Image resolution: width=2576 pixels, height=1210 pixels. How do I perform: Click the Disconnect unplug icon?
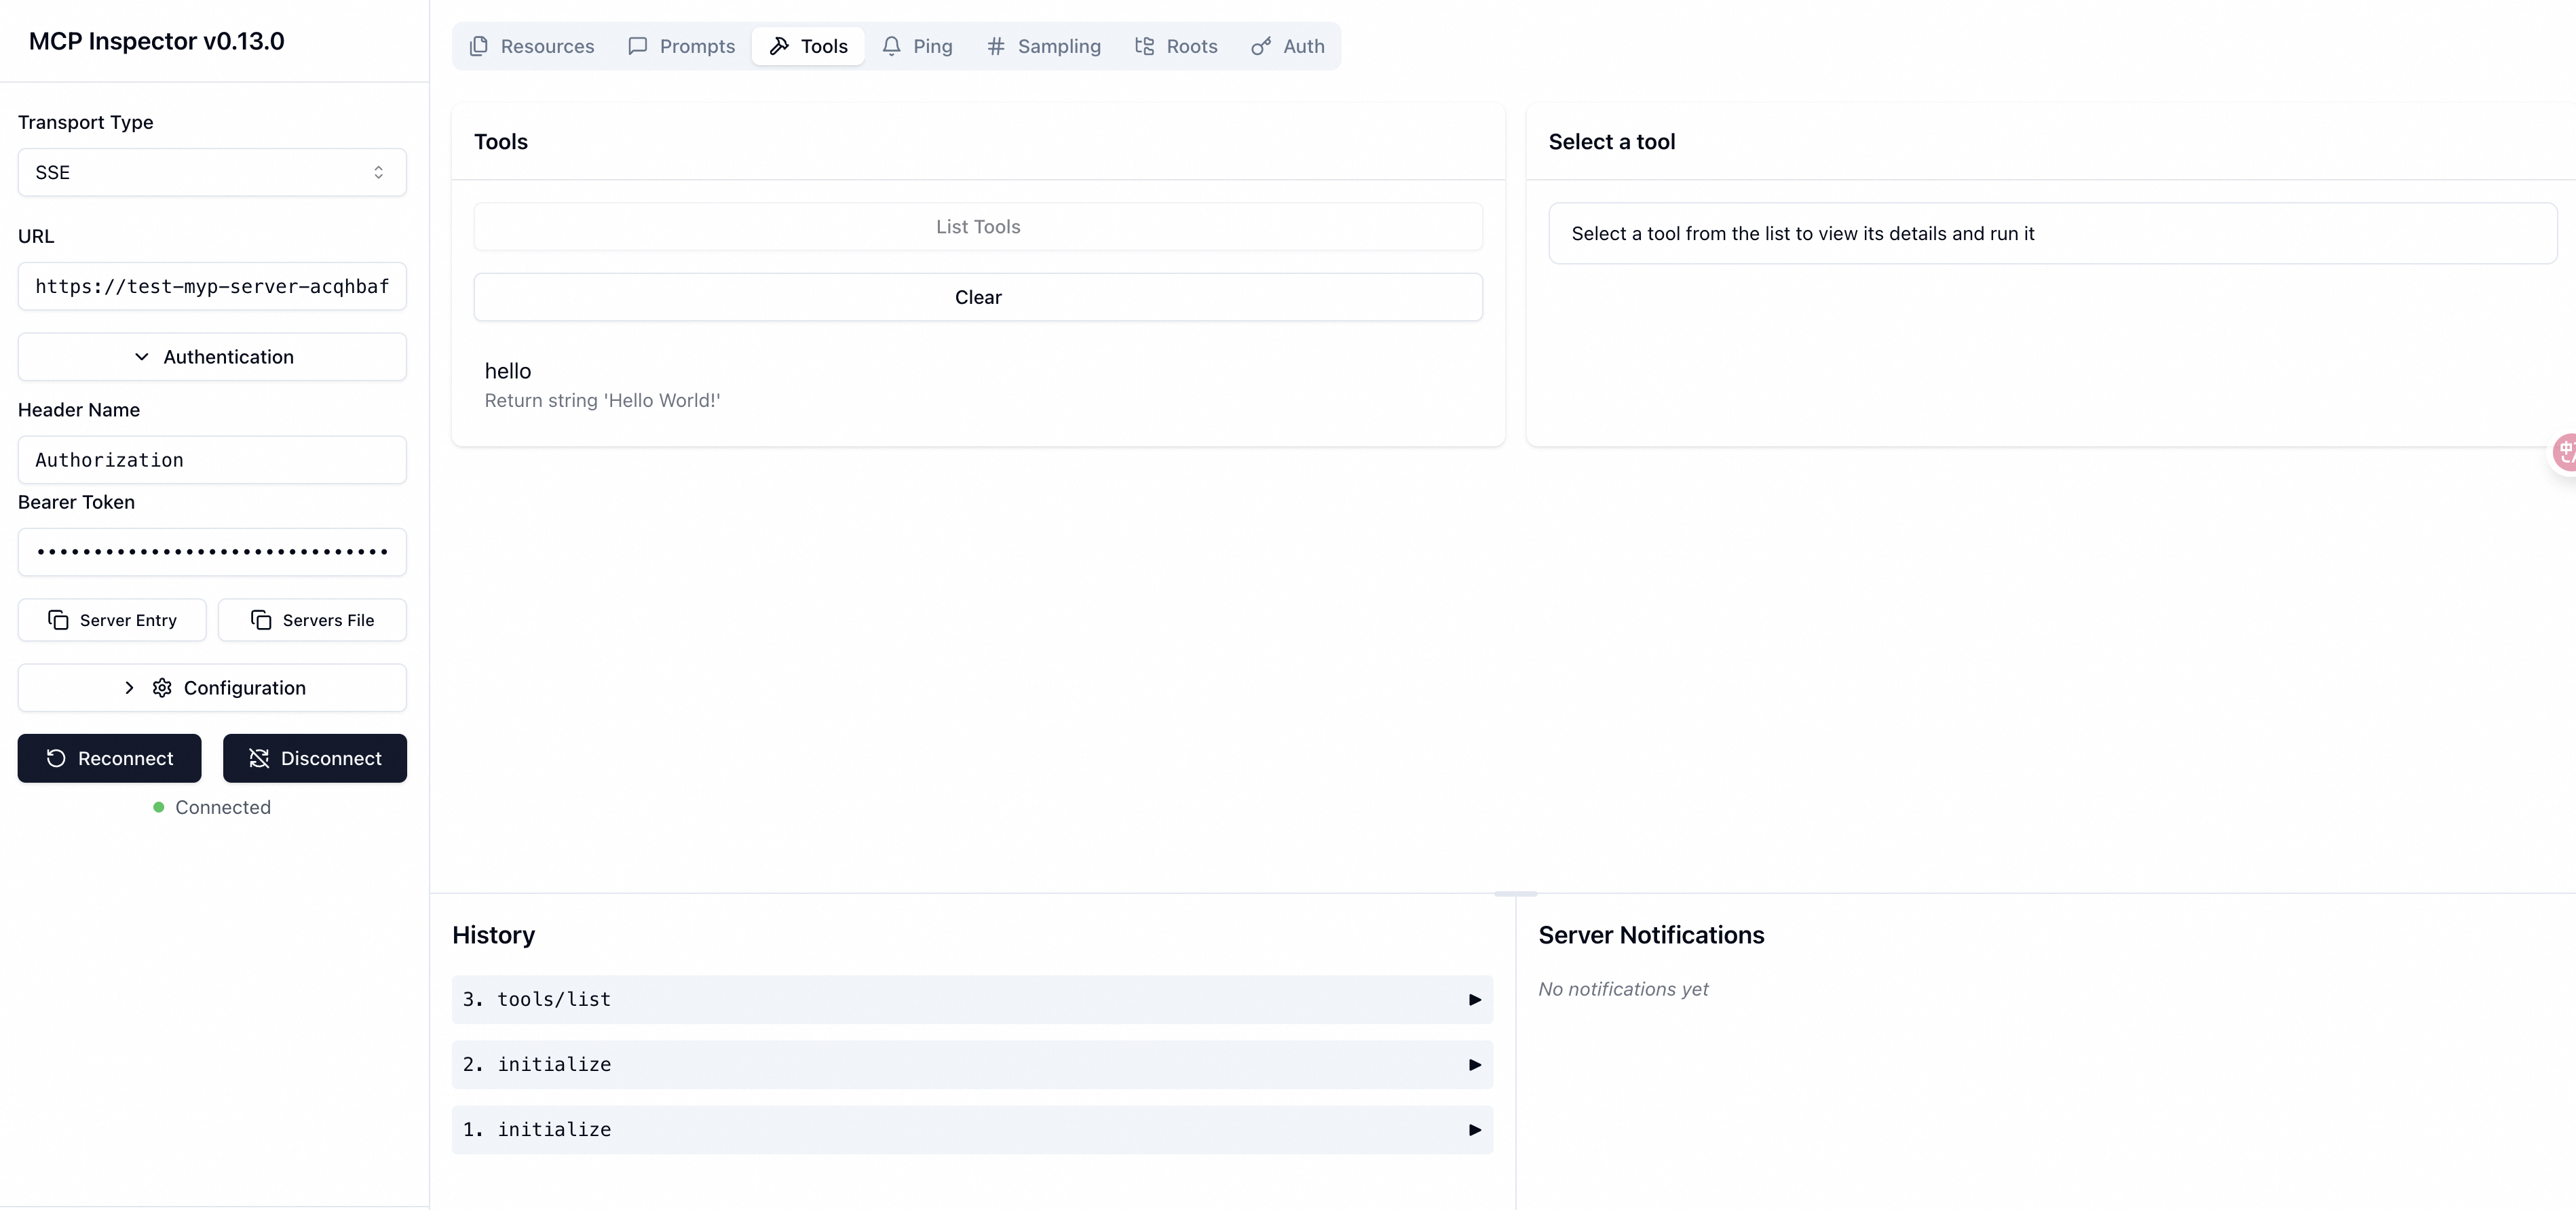(259, 758)
